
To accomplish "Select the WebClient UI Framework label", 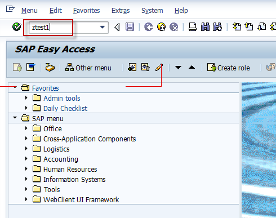I will click(x=81, y=199).
